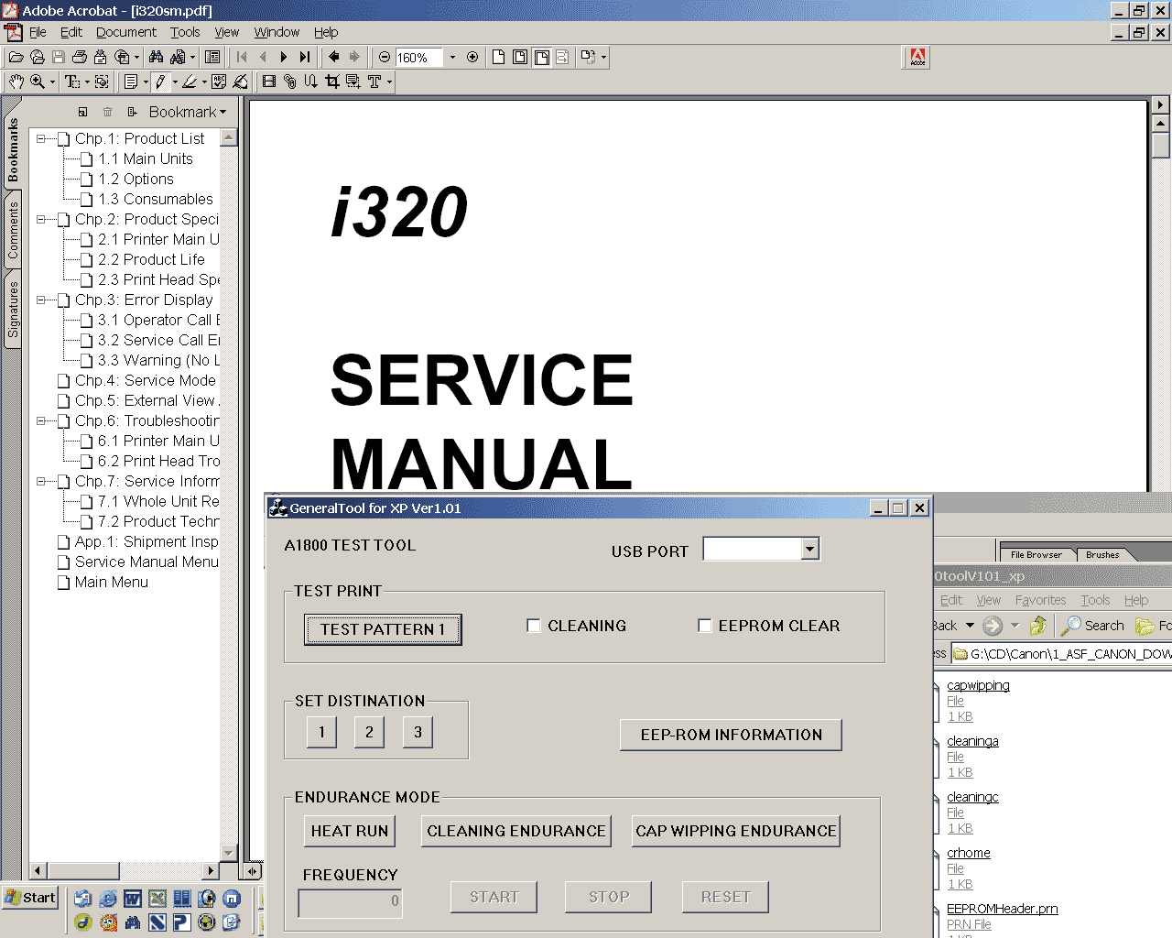This screenshot has height=938, width=1172.
Task: Collapse the Chp.6: Troubleshooting bookmark
Action: [41, 421]
